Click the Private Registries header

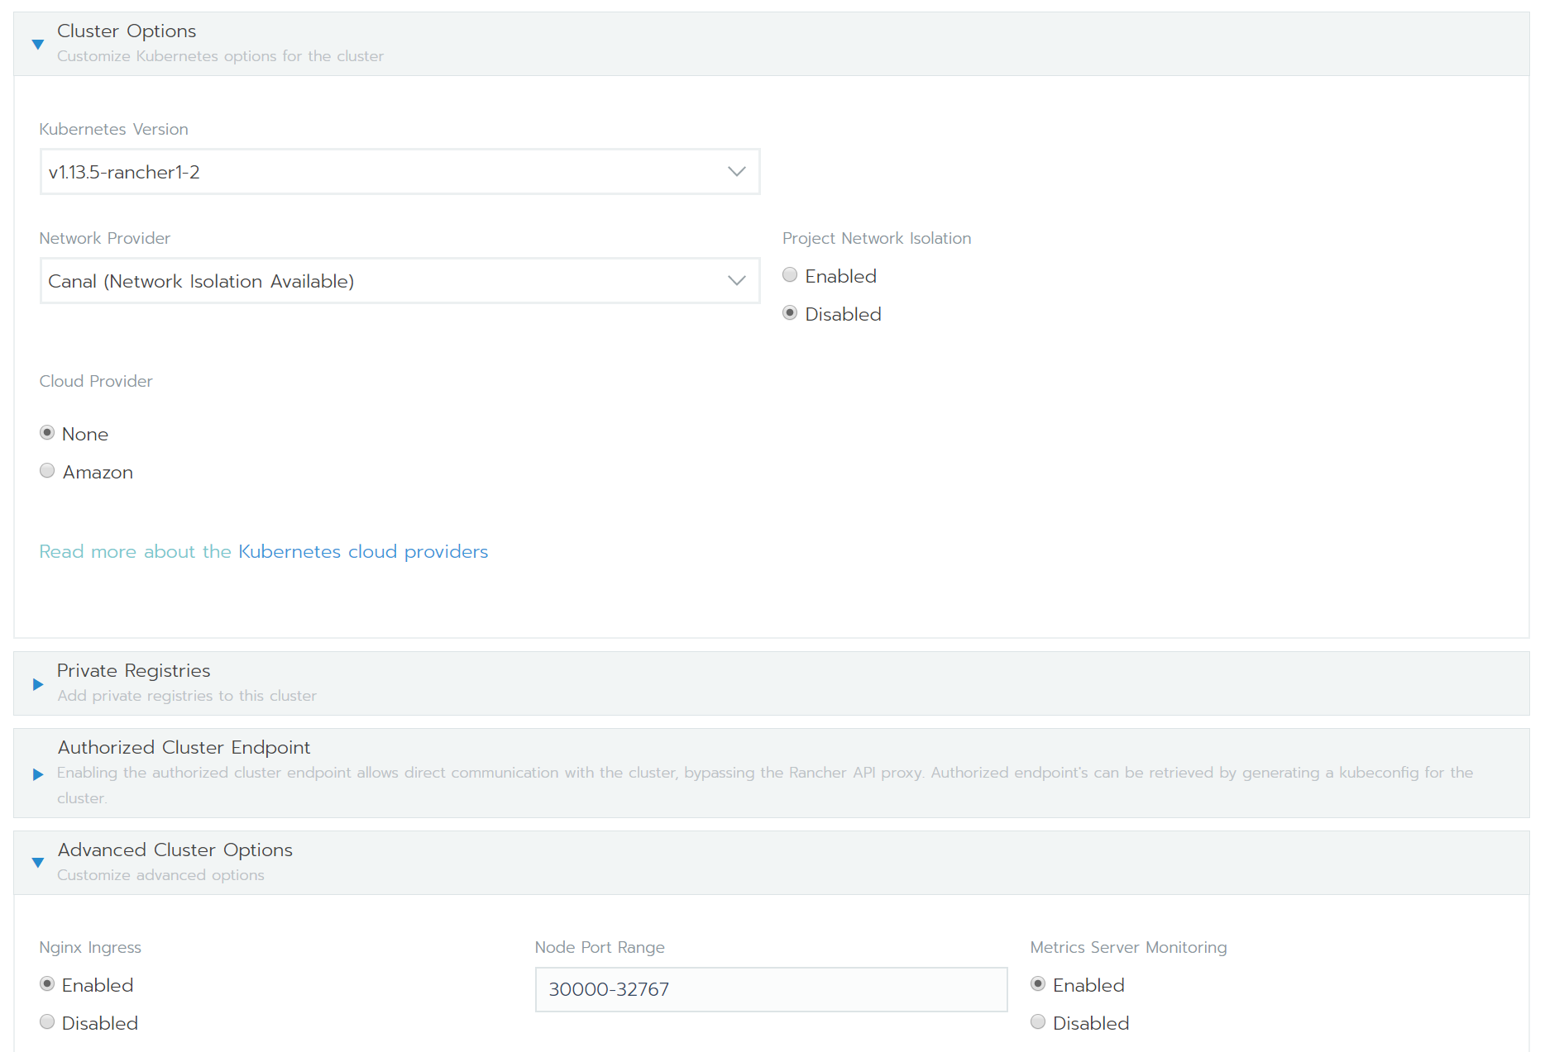click(x=132, y=670)
